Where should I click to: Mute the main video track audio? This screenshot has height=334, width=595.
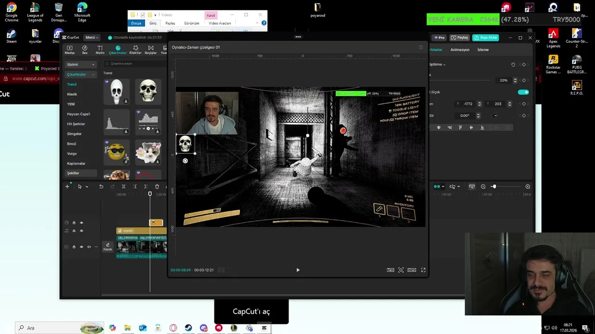click(x=89, y=247)
